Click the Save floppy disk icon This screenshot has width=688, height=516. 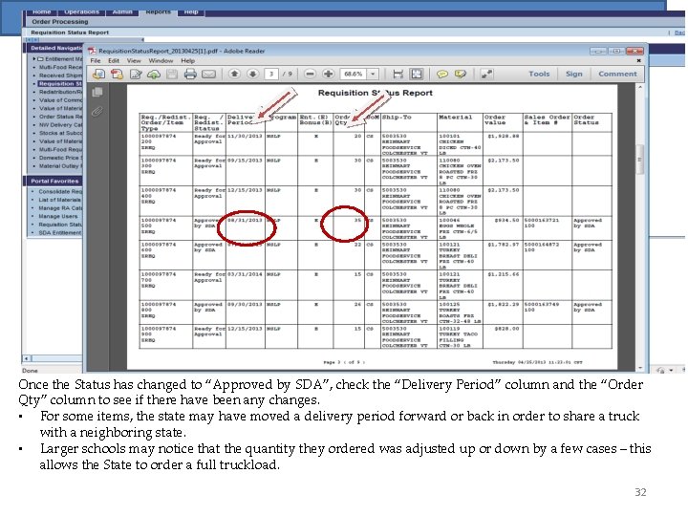(x=172, y=75)
